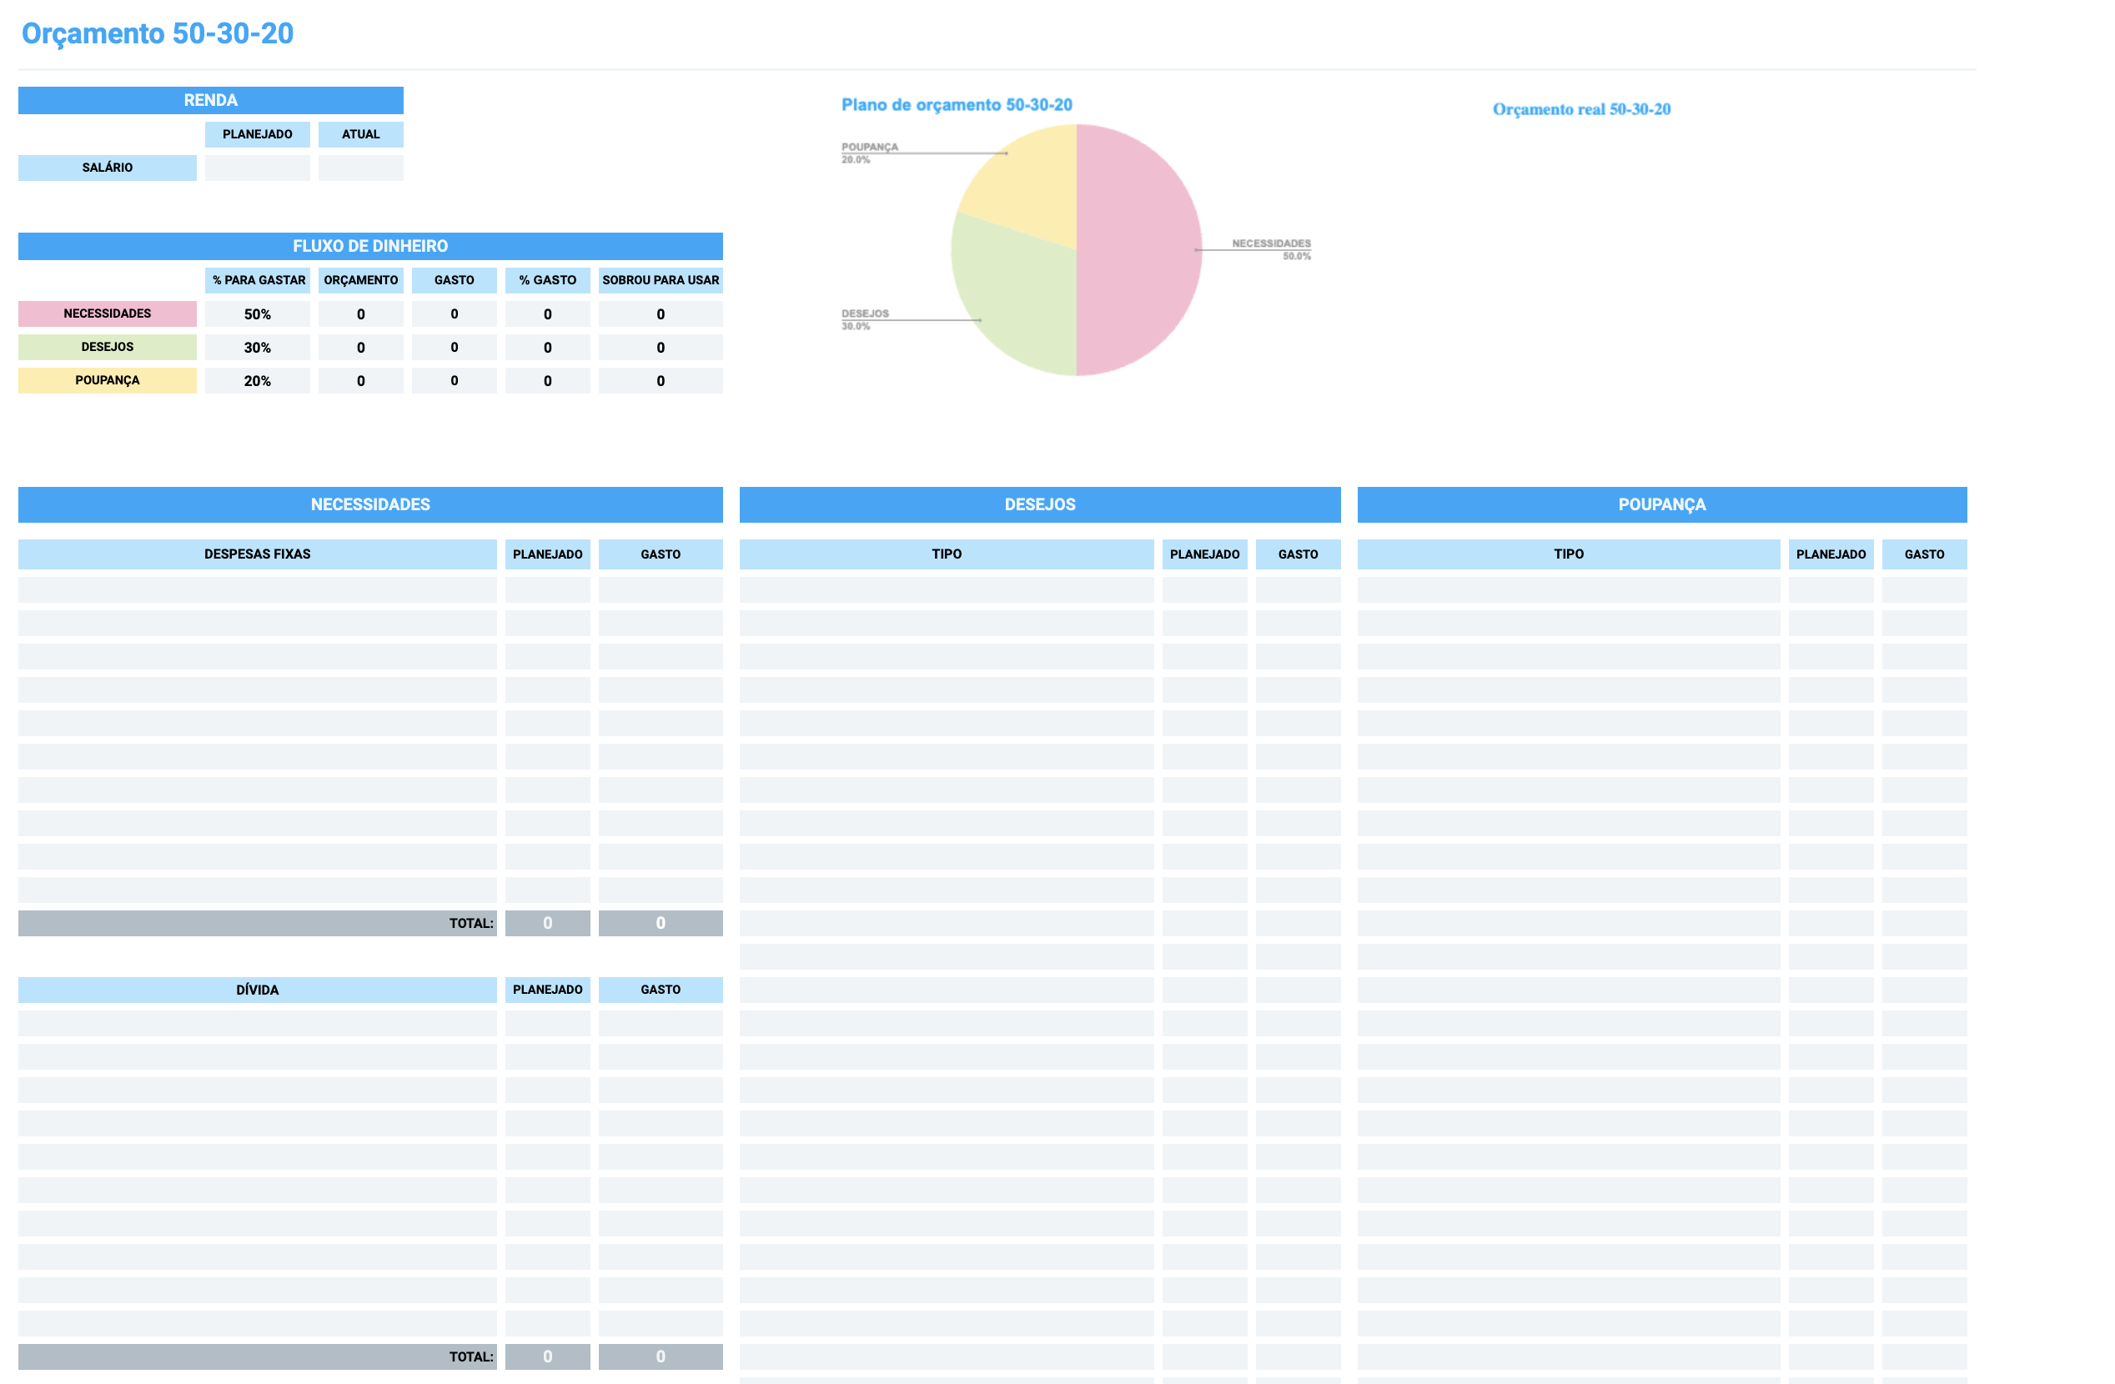Click the planned salary input cell
Viewport: 2115px width, 1384px height.
[x=257, y=167]
